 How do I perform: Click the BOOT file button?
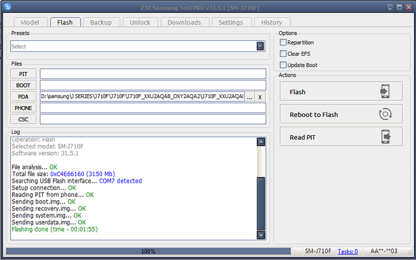pos(23,85)
